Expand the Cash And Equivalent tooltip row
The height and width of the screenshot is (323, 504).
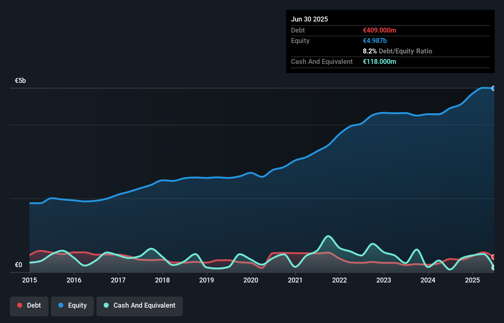coord(321,61)
